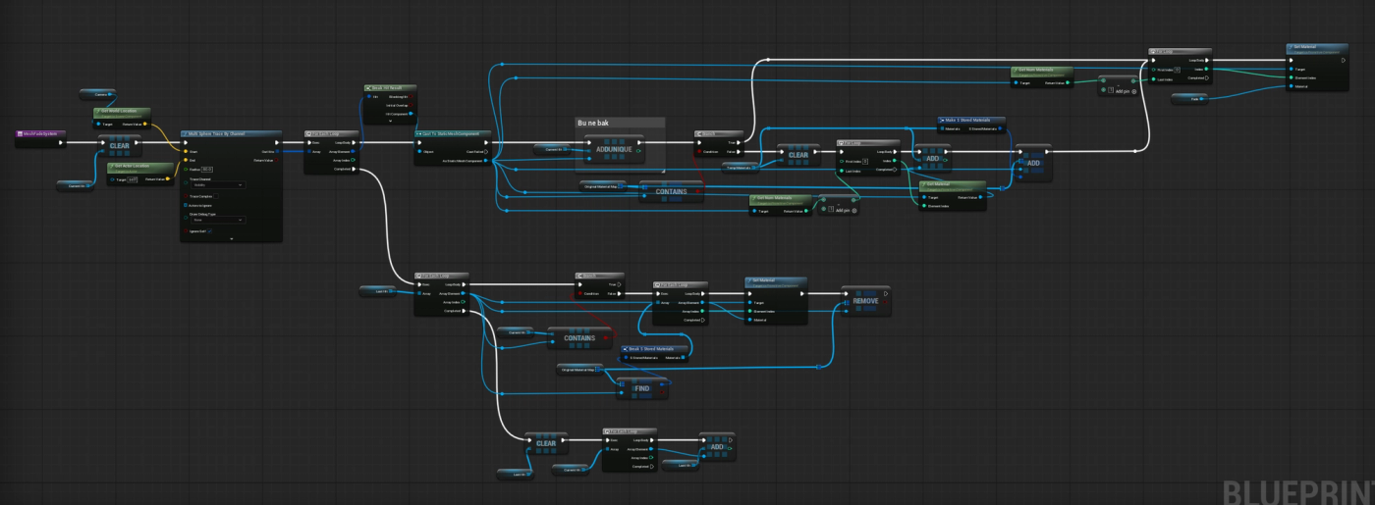Click the Fade variable node

pos(1189,99)
